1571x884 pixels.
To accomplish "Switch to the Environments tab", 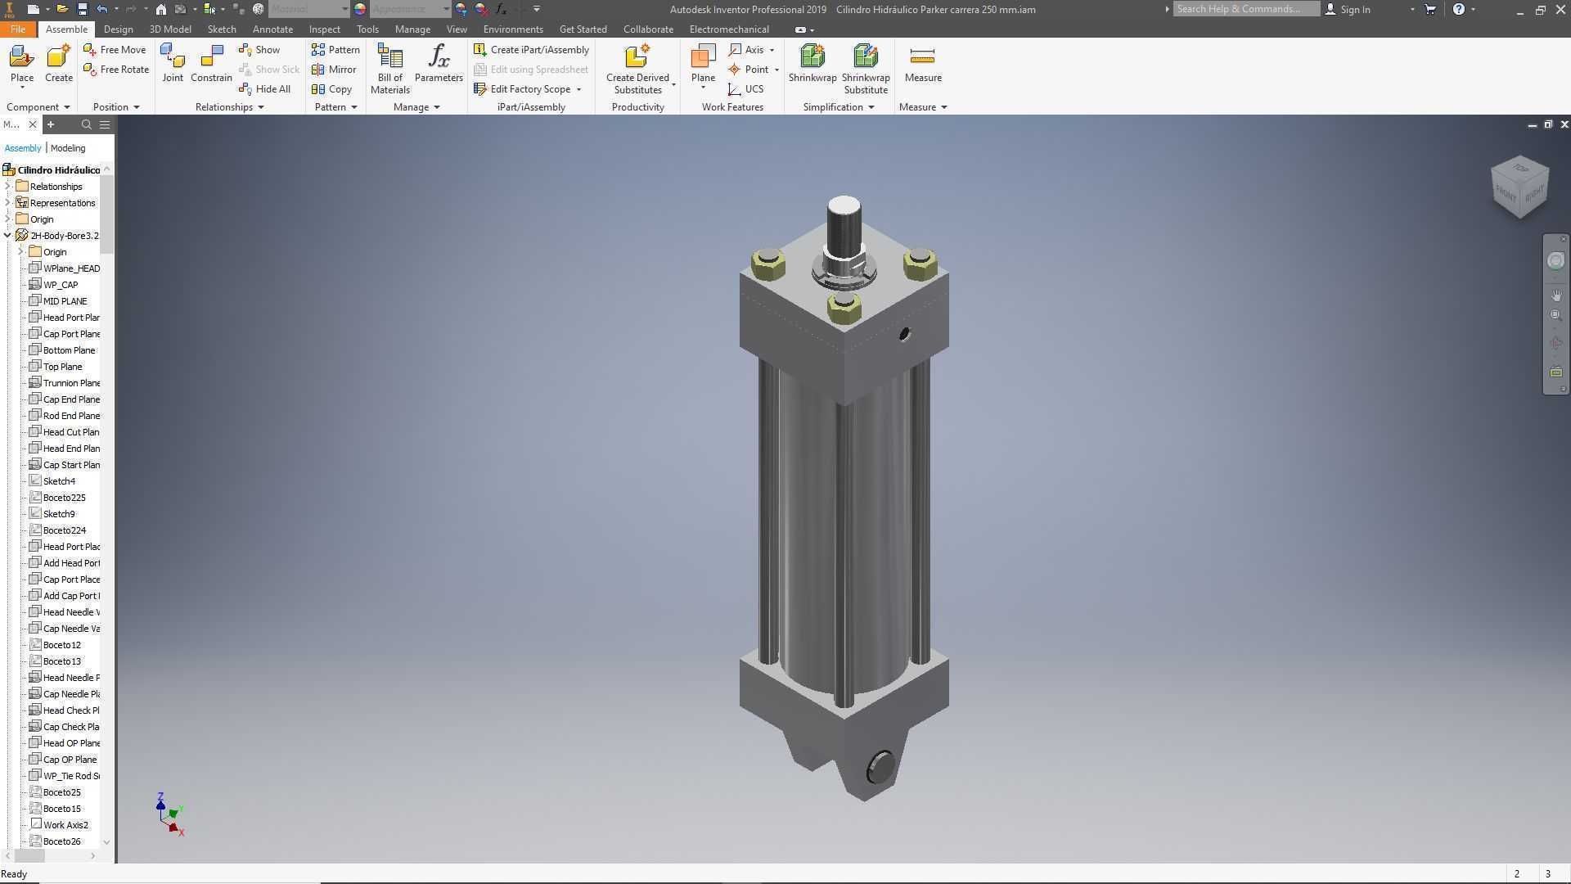I will [513, 29].
